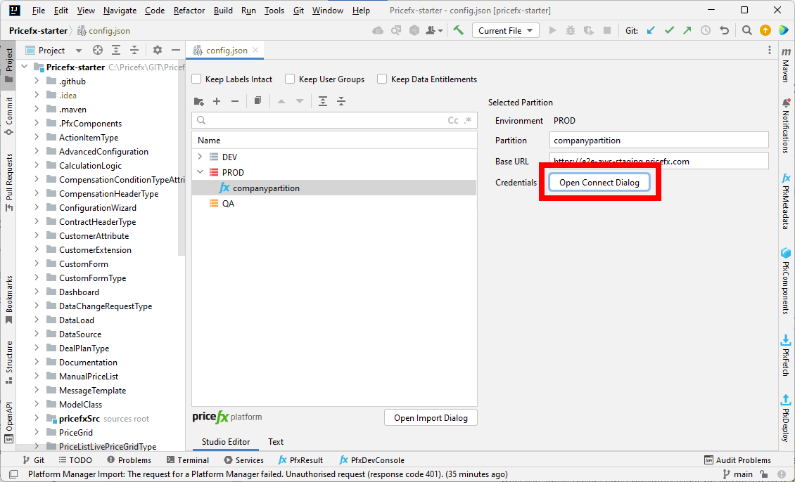Open project panel settings gear

[x=158, y=51]
